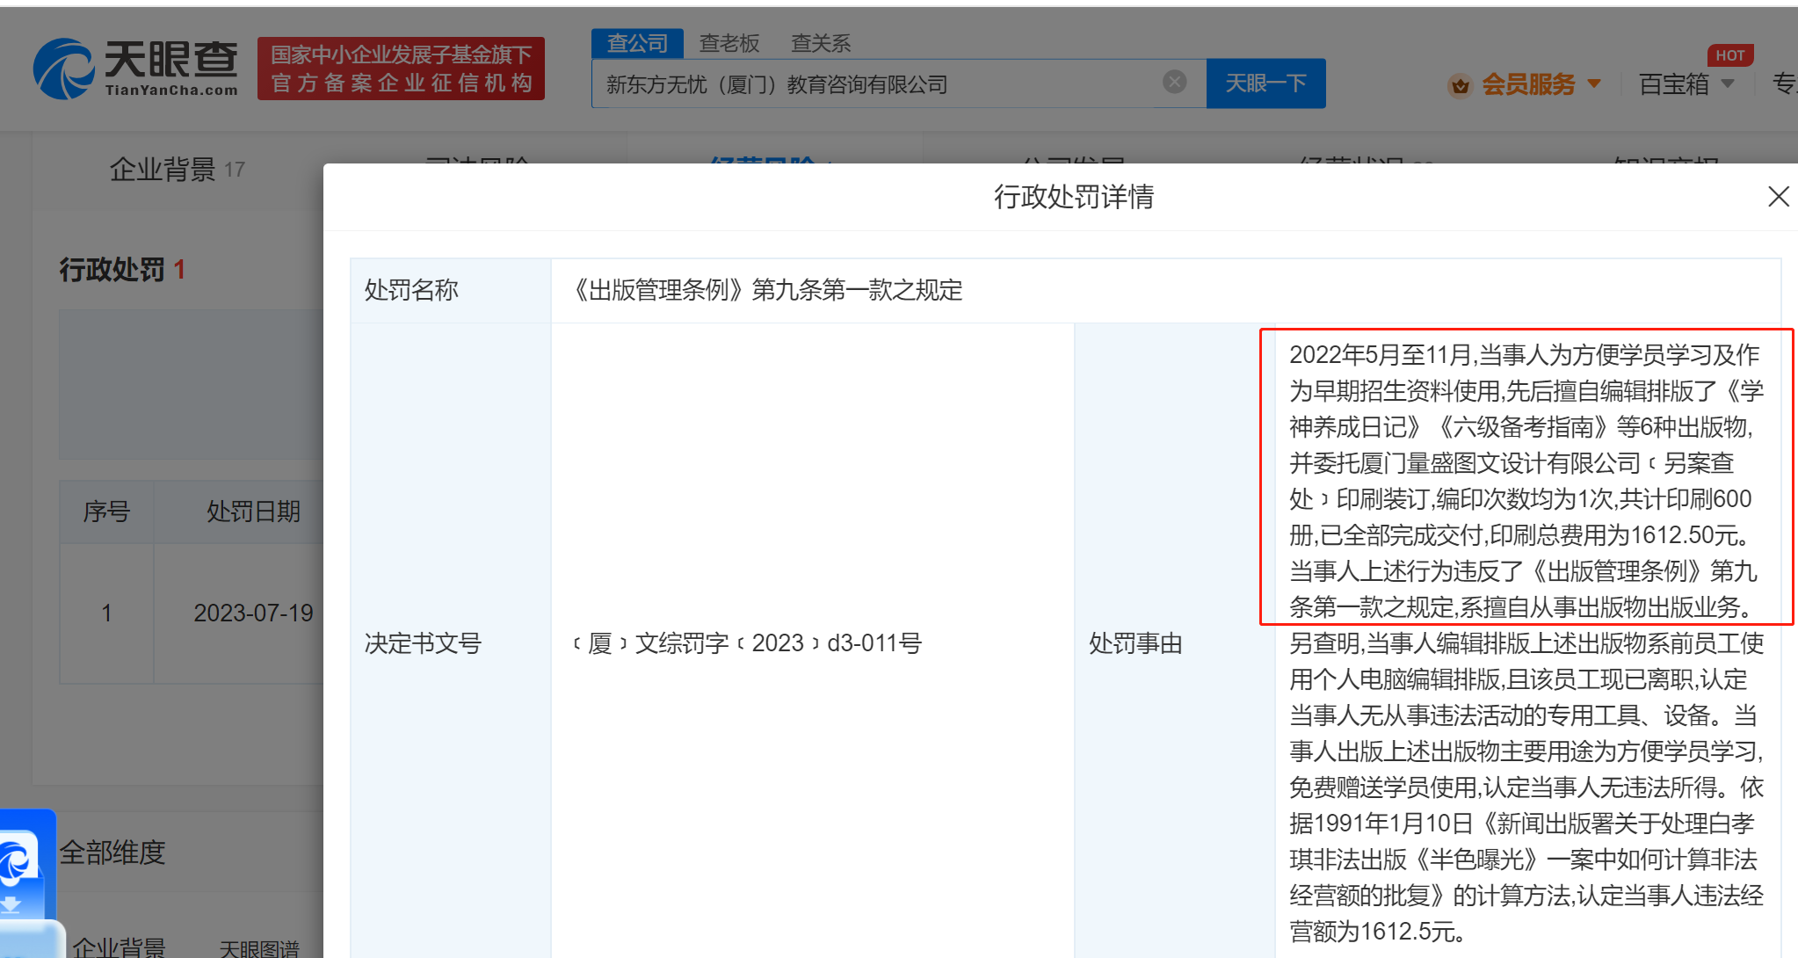Click the red 官方备案企业征信机构 banner
The height and width of the screenshot is (958, 1798).
click(401, 69)
